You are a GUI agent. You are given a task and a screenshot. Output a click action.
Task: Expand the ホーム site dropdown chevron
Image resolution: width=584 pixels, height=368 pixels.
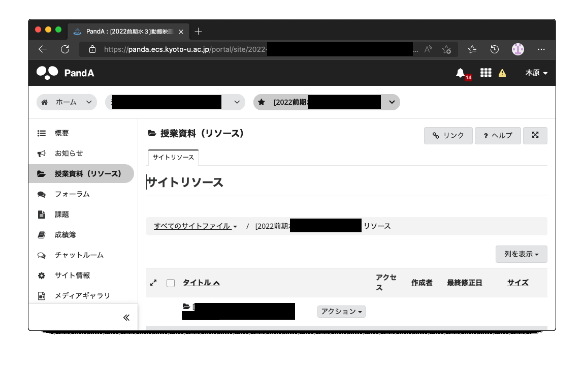coord(89,102)
